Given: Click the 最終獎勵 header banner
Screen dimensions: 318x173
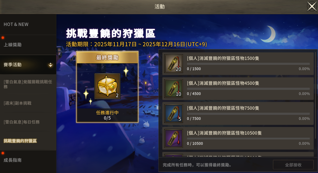Looking at the screenshot, I should click(107, 57).
